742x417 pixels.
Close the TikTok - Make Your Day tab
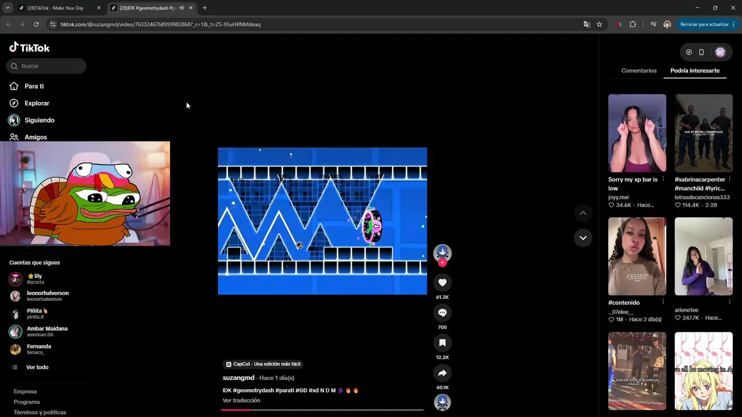pyautogui.click(x=99, y=8)
